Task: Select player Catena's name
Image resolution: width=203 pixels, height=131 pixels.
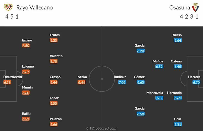Action: click(176, 61)
